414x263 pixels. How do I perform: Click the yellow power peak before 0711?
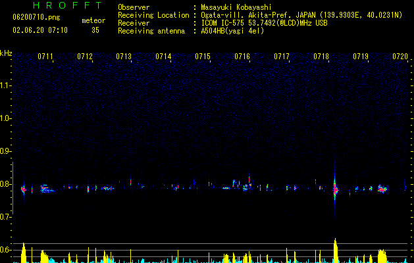pyautogui.click(x=24, y=252)
